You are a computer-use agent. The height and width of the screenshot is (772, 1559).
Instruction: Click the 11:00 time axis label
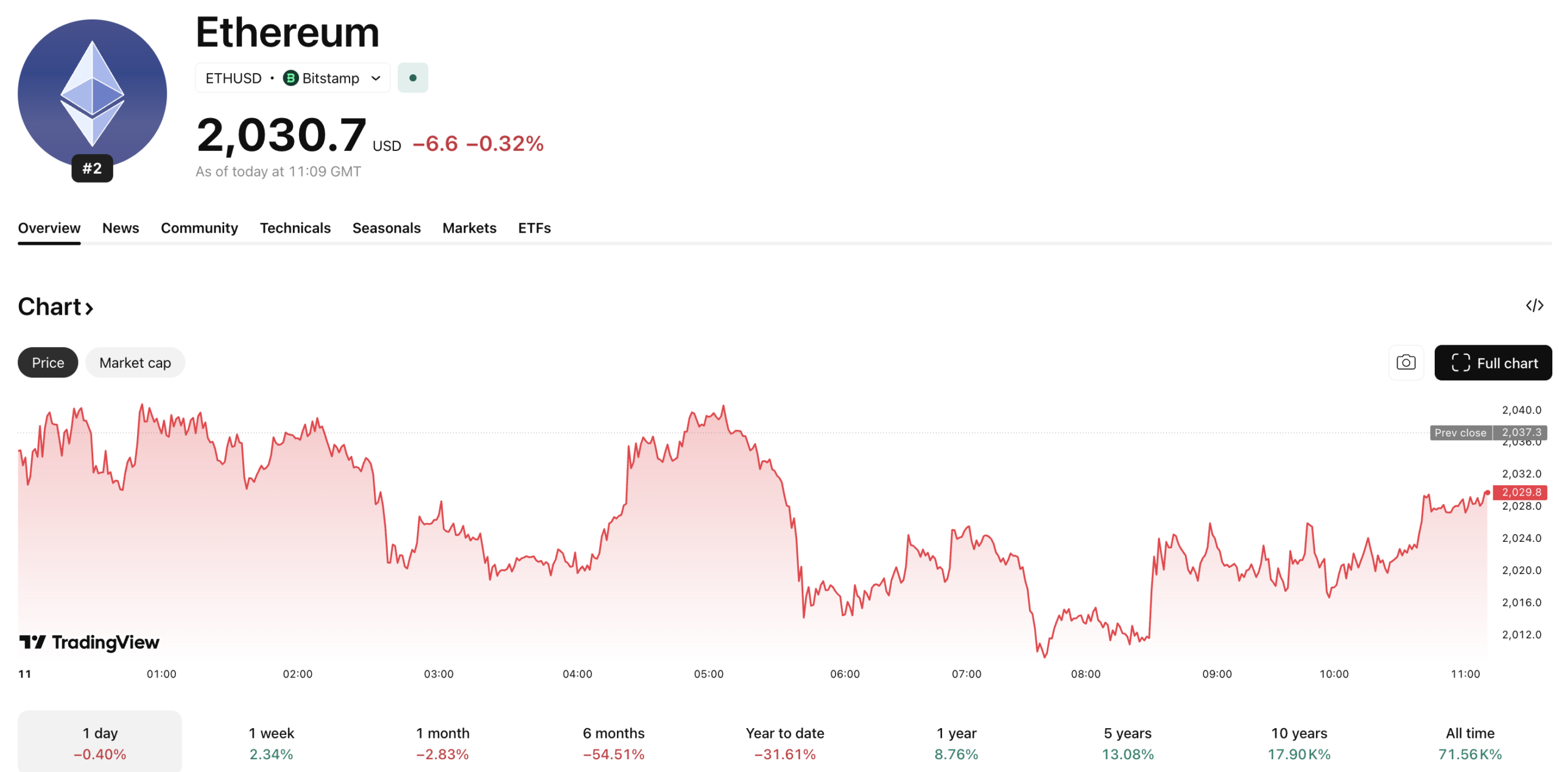(1465, 674)
